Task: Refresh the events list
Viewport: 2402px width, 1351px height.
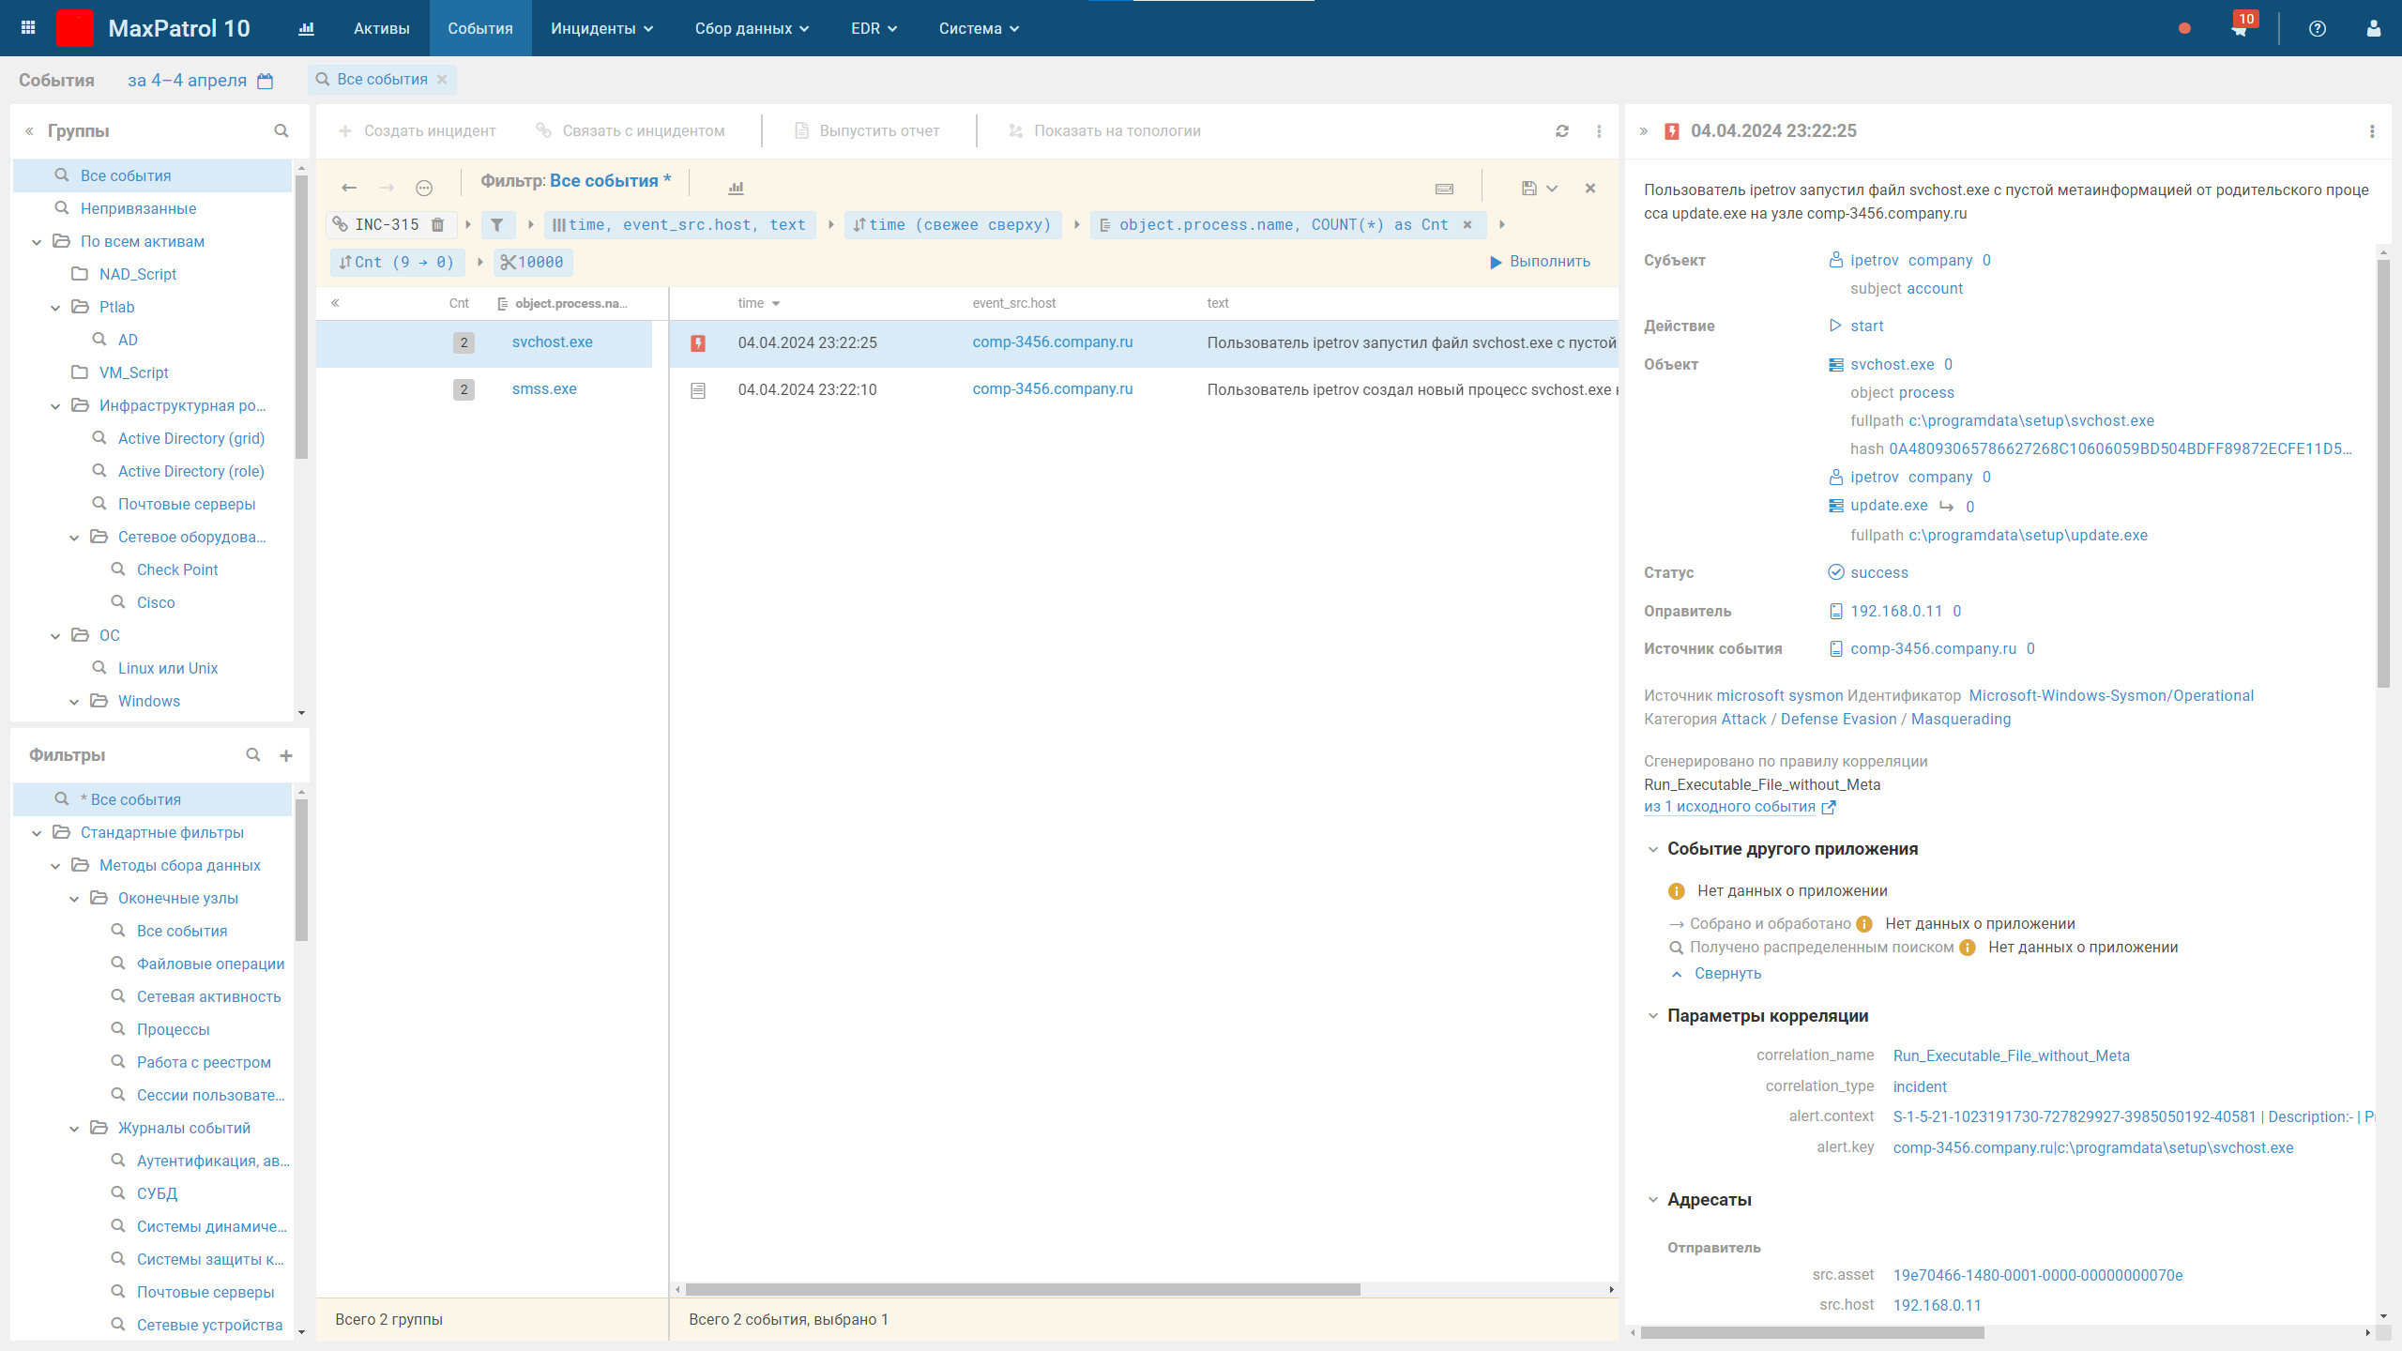Action: click(x=1562, y=130)
